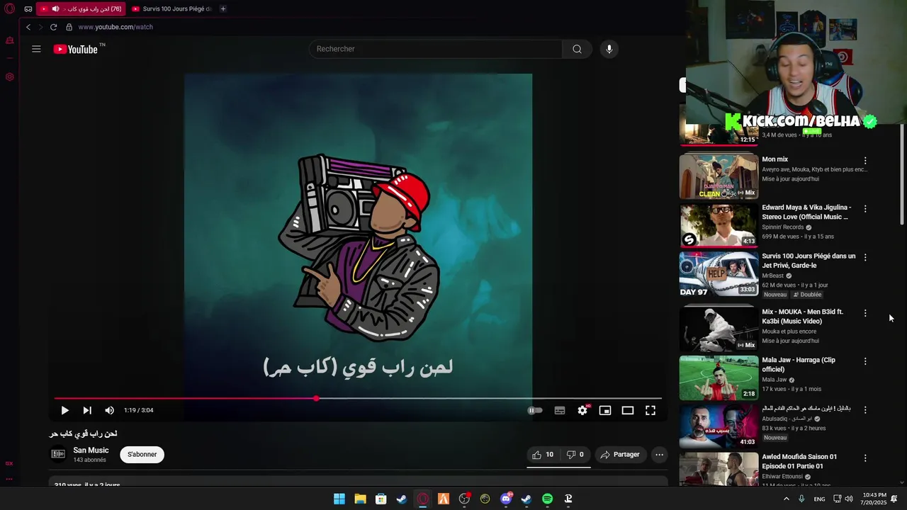
Task: Mute the playing tab via speaker icon
Action: point(55,9)
